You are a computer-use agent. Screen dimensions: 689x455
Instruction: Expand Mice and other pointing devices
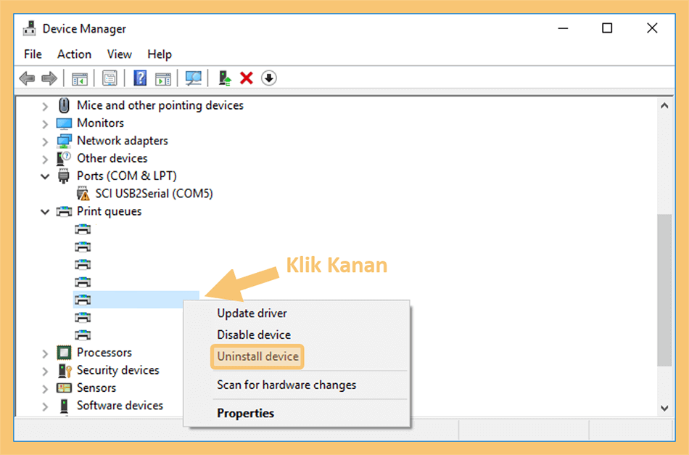pyautogui.click(x=45, y=107)
